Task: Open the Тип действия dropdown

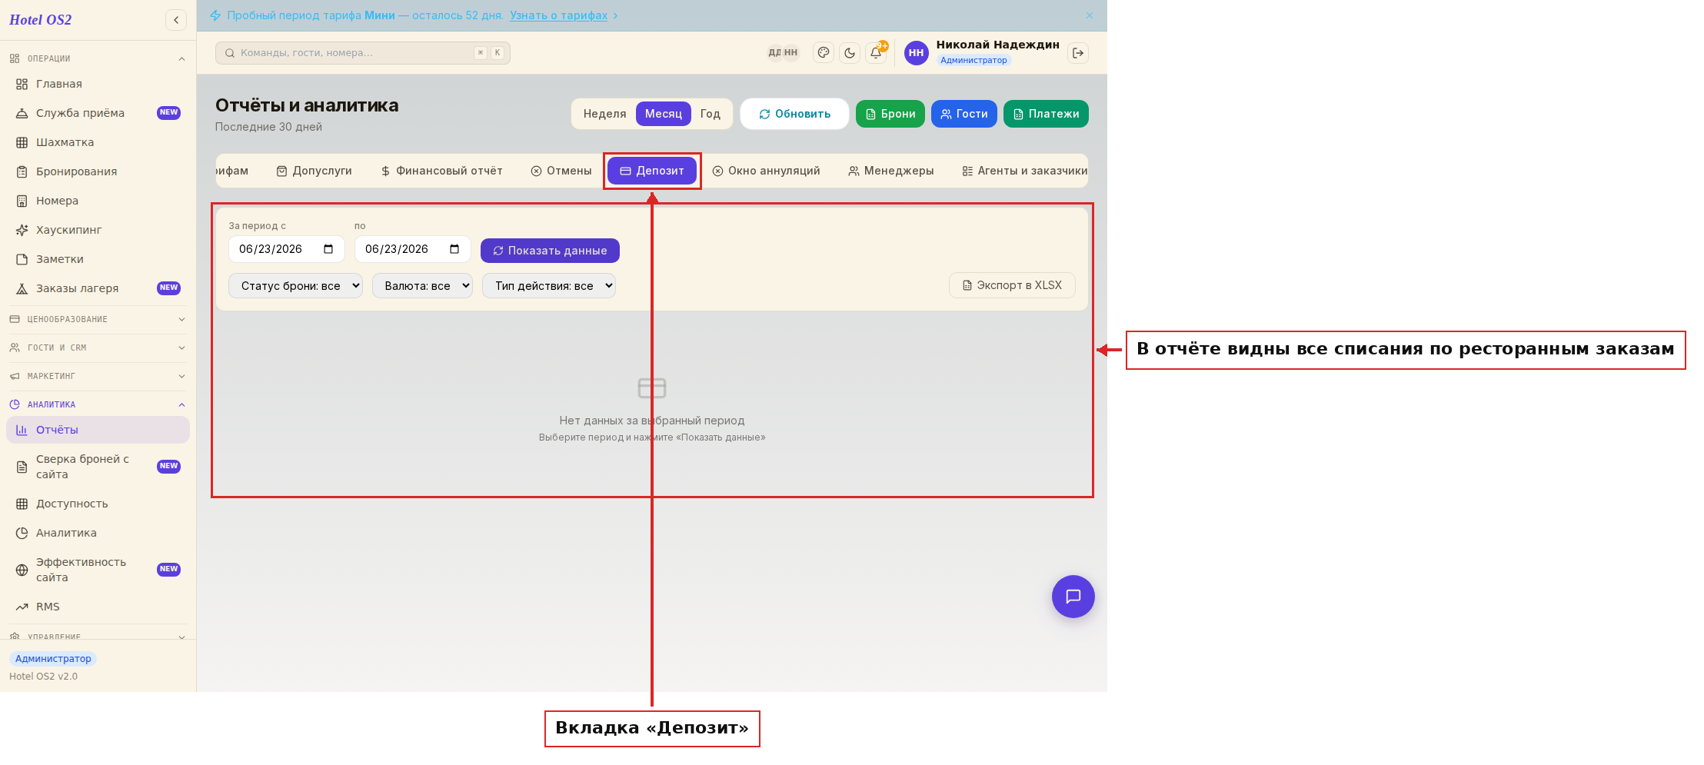Action: 549,286
